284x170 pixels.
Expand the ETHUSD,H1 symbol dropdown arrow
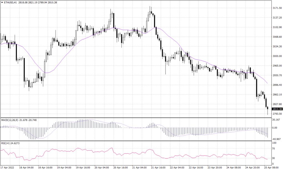2,2
